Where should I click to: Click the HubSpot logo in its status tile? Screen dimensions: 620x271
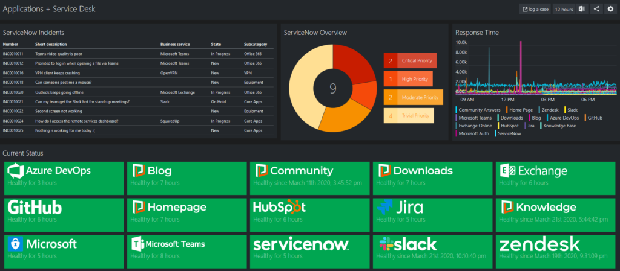point(279,207)
